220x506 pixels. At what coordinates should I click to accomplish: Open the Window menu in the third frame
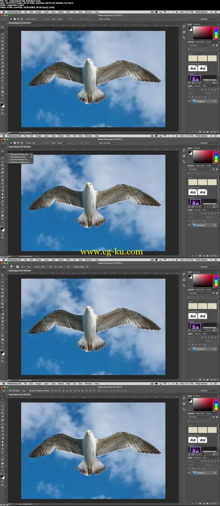click(88, 260)
